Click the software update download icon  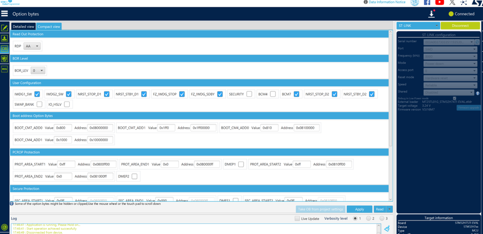[x=431, y=14]
